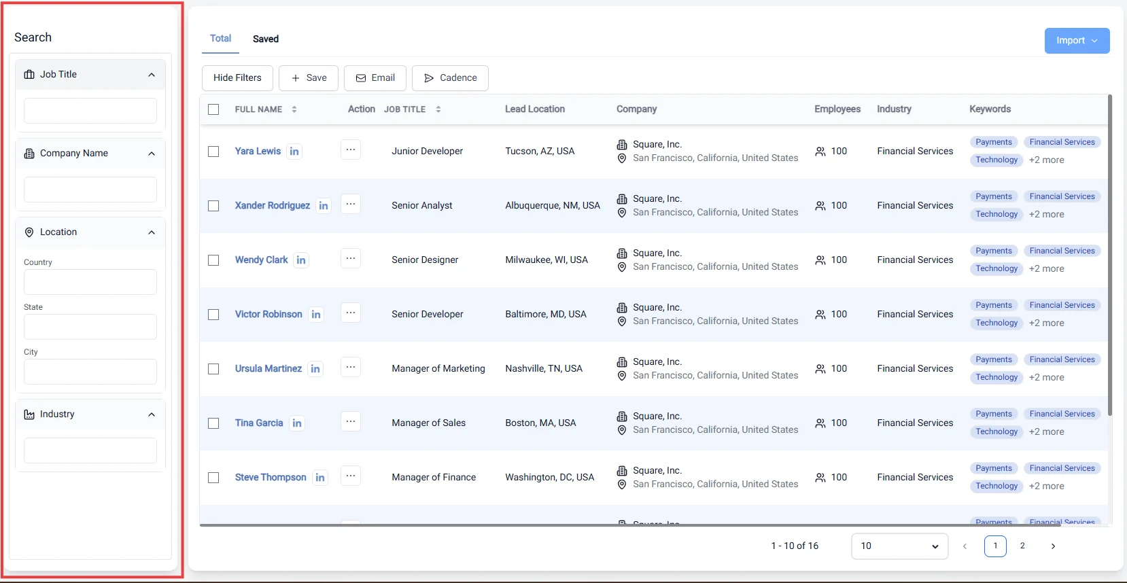
Task: Click +2 more keywords for Yara Lewis
Action: pyautogui.click(x=1047, y=160)
